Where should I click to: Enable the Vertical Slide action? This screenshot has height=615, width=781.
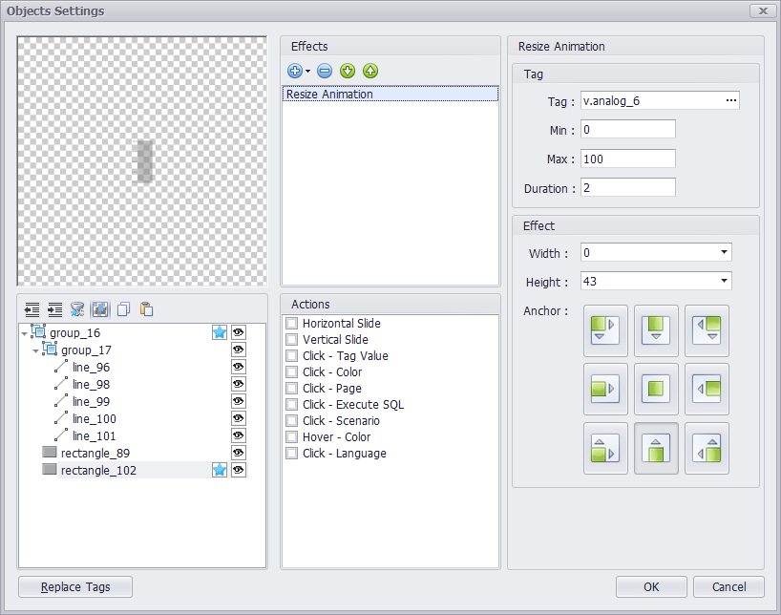[292, 340]
